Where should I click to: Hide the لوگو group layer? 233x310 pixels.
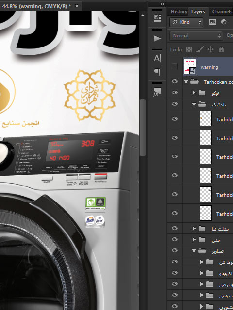[x=175, y=93]
